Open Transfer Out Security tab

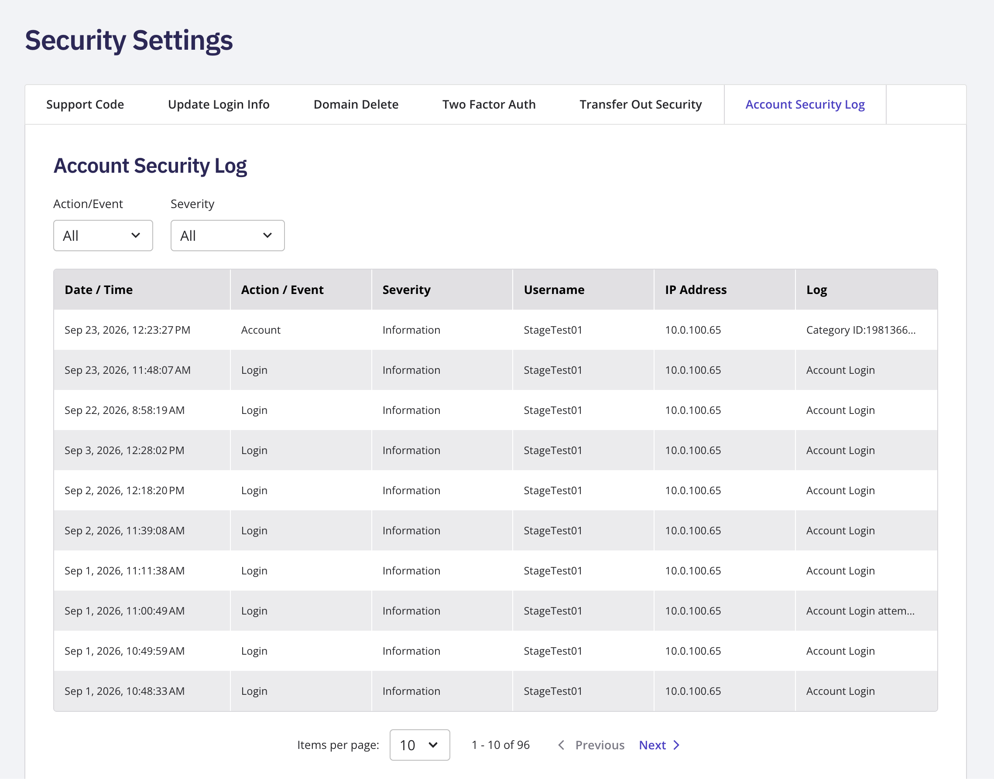coord(641,104)
